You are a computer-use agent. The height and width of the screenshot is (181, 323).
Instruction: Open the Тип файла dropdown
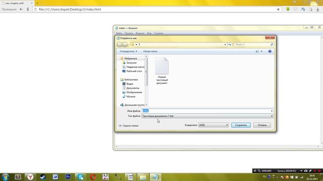(207, 116)
